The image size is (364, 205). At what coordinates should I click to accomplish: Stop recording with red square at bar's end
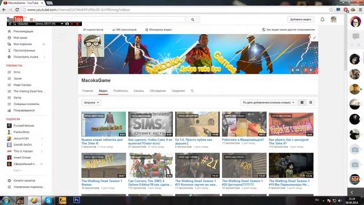click(x=77, y=24)
